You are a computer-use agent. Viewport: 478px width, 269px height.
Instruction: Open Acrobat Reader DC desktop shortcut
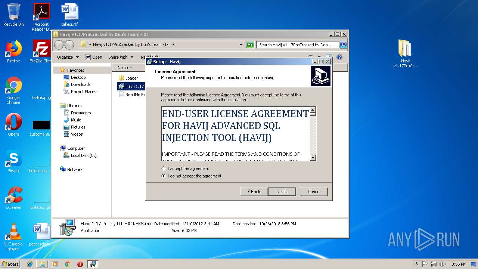(x=41, y=17)
